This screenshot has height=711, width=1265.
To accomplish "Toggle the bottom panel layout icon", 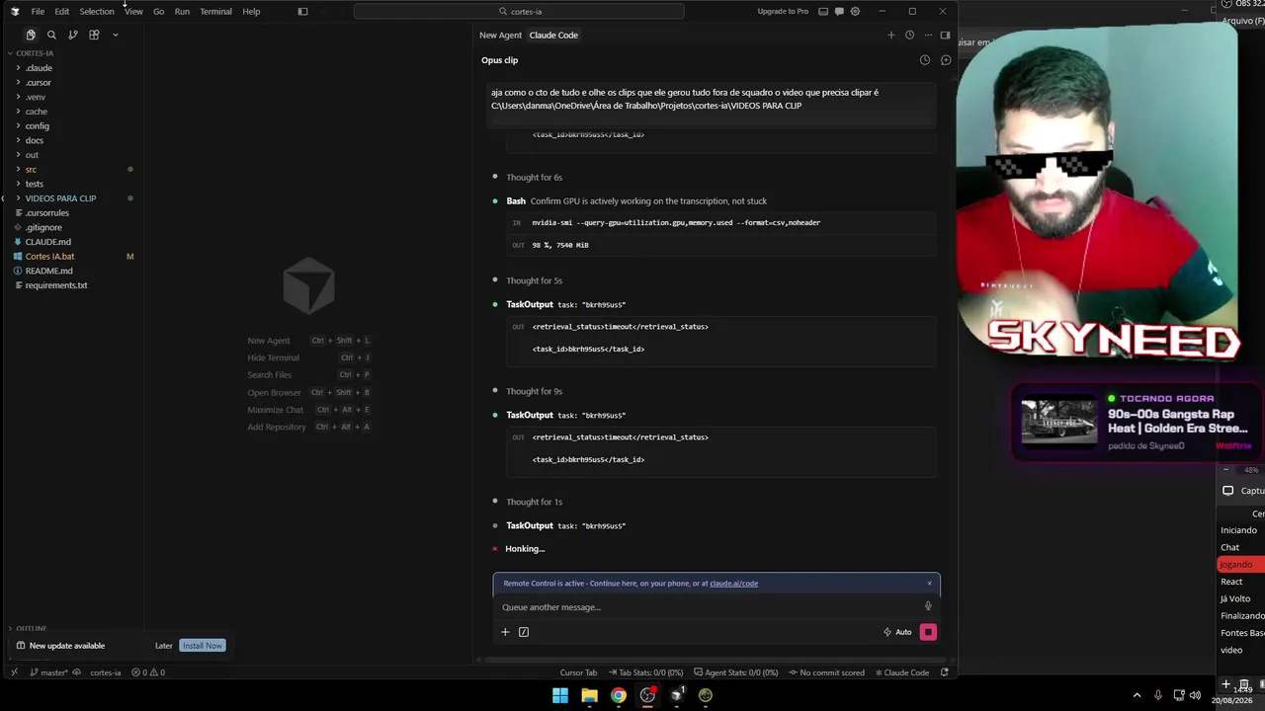I will [821, 12].
